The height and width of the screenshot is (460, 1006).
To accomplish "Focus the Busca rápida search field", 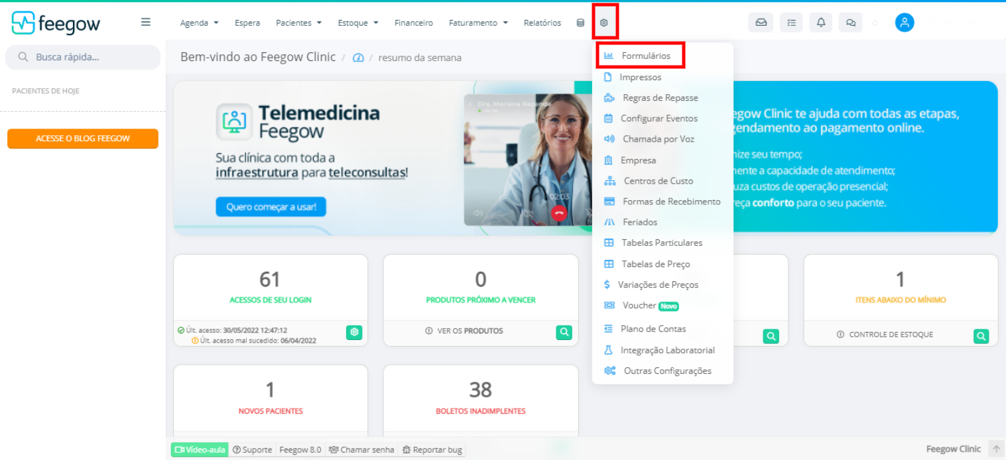I will coord(83,57).
